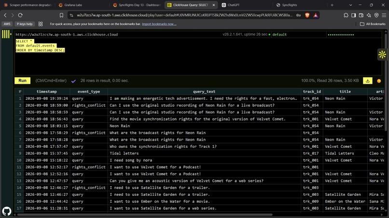Screen dimensions: 389x218
Task: Open the Extensions puzzle icon
Action: 346,15
